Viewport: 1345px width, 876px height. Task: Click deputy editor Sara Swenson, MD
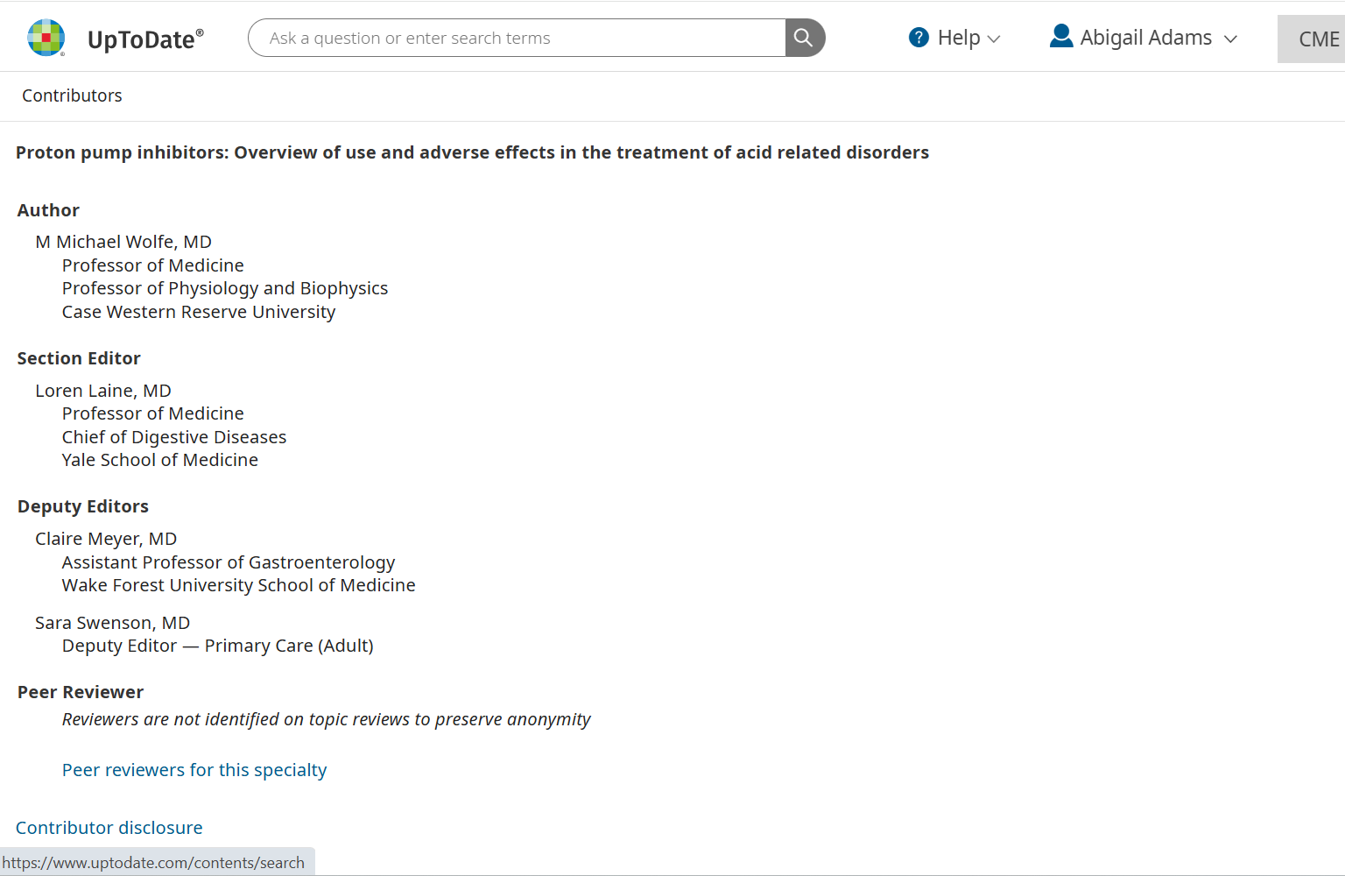pyautogui.click(x=113, y=623)
